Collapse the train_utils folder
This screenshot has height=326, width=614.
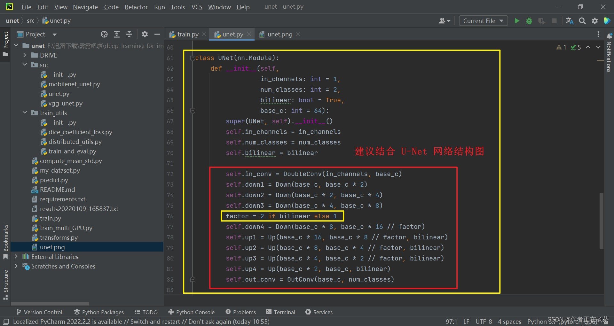coord(25,113)
